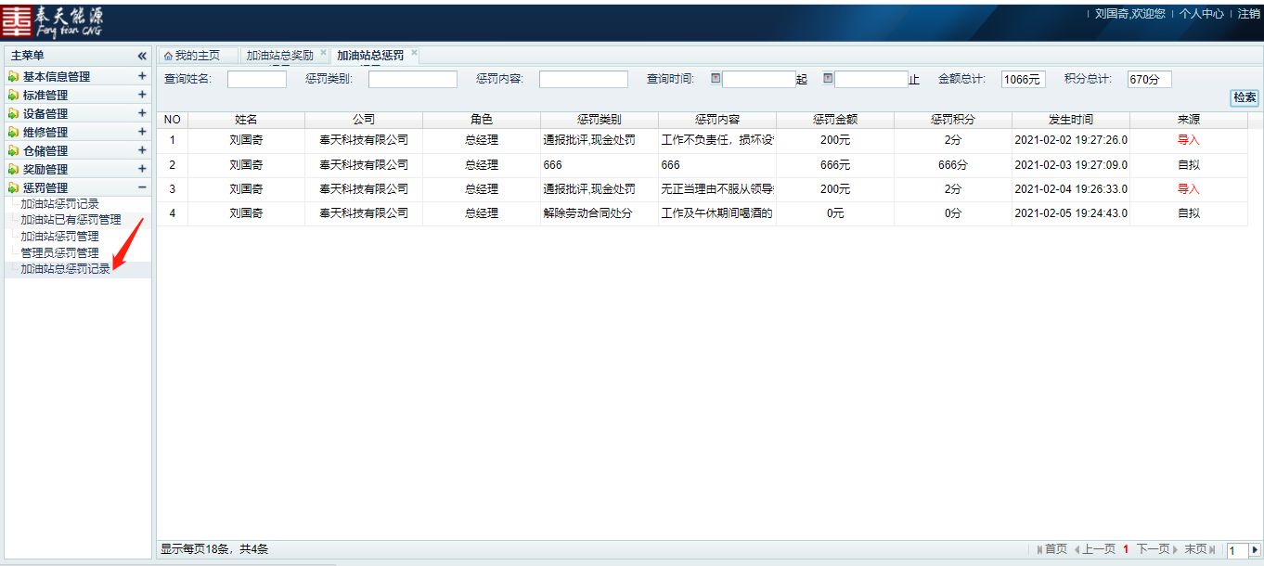Select 管理员惩罚管理 menu entry
The height and width of the screenshot is (566, 1264).
coord(59,252)
